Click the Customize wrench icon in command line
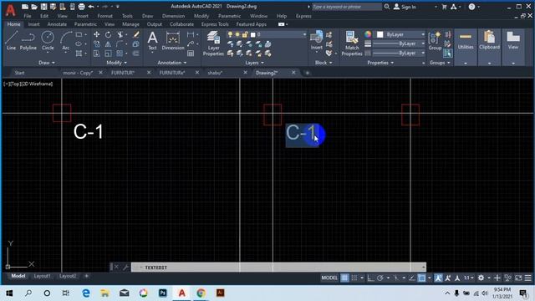 (x=125, y=268)
